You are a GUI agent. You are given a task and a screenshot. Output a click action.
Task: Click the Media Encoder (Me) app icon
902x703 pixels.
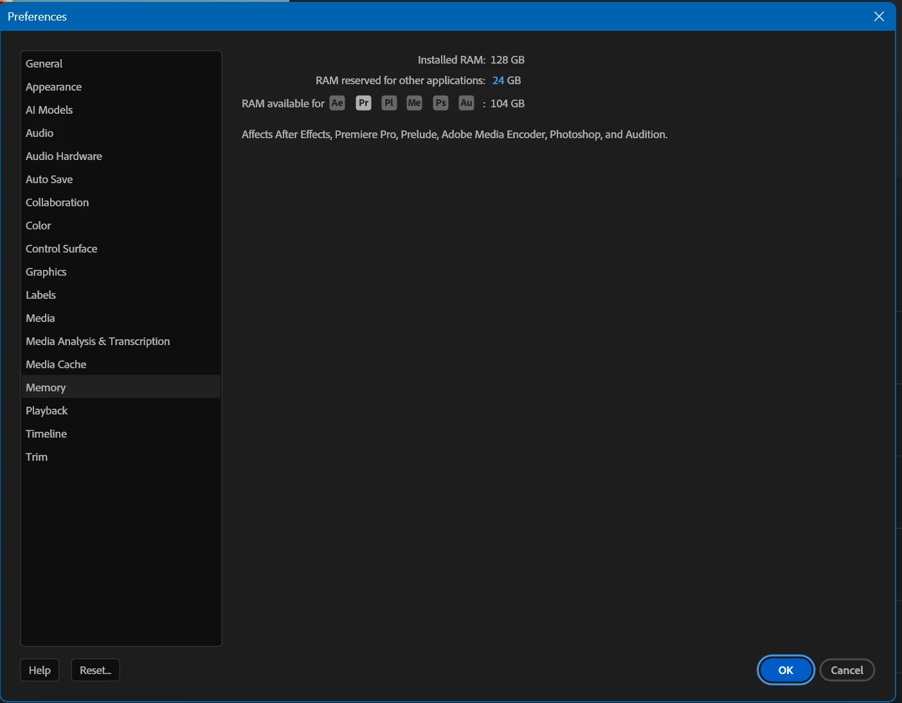pos(415,103)
